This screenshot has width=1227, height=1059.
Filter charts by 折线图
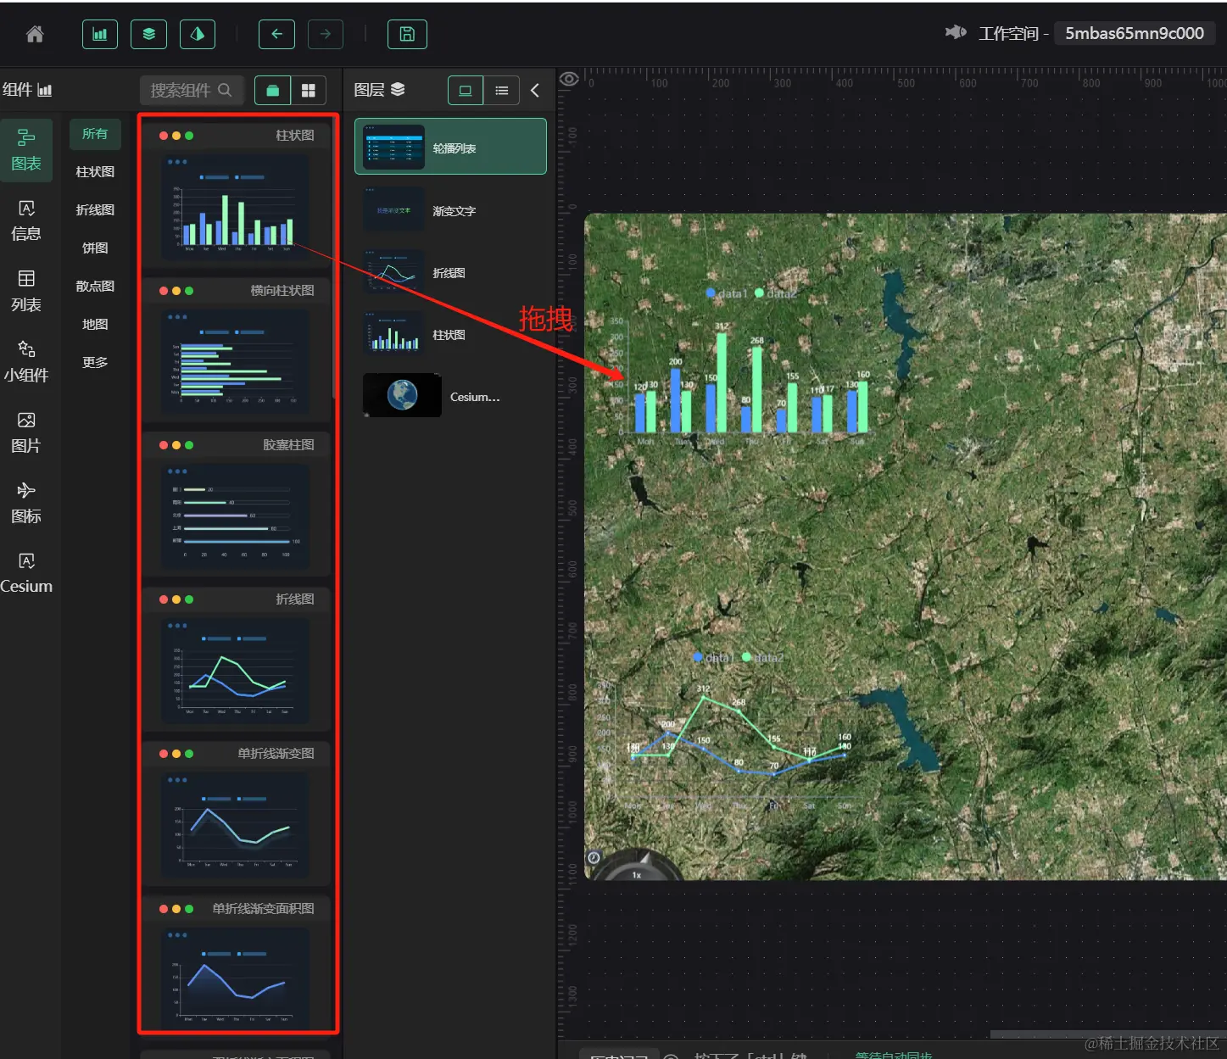[95, 210]
